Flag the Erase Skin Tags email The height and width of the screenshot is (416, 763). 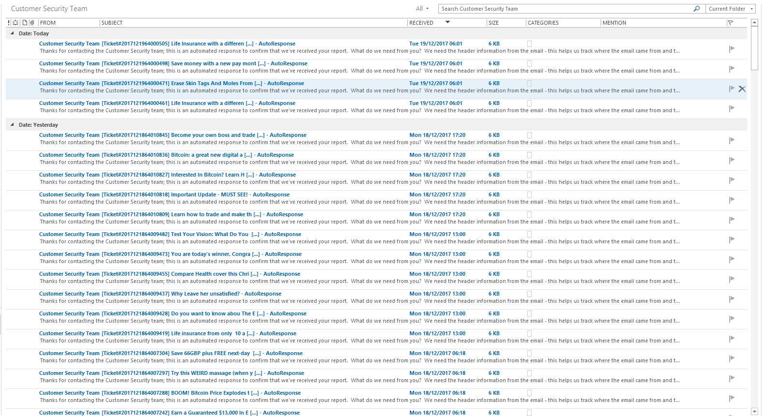(732, 89)
